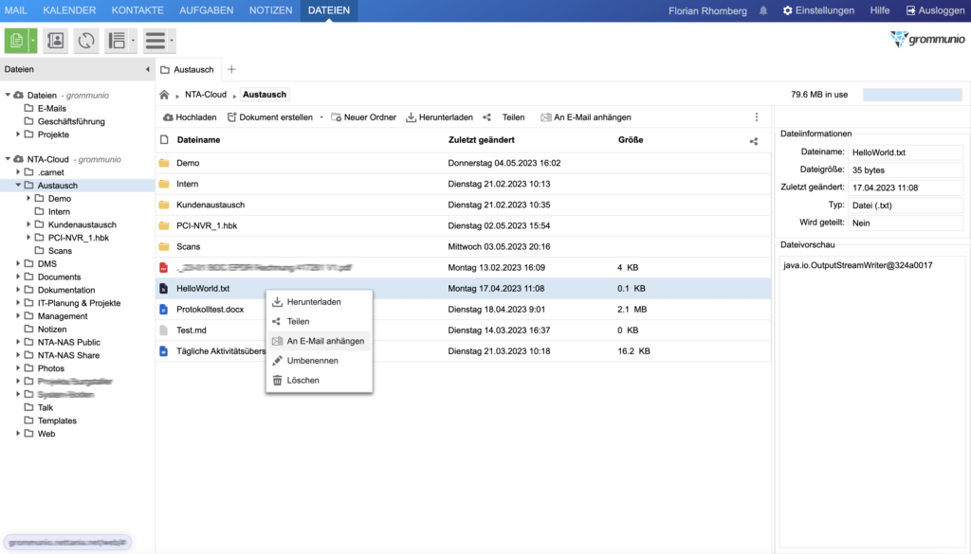
Task: Click Ausloggen to sign out
Action: tap(935, 10)
